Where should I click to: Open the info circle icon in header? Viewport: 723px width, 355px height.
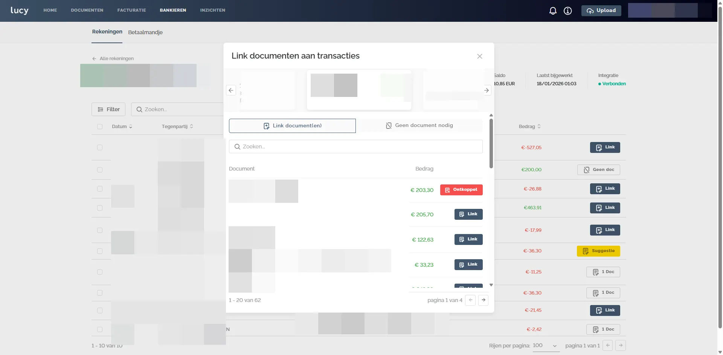tap(568, 11)
